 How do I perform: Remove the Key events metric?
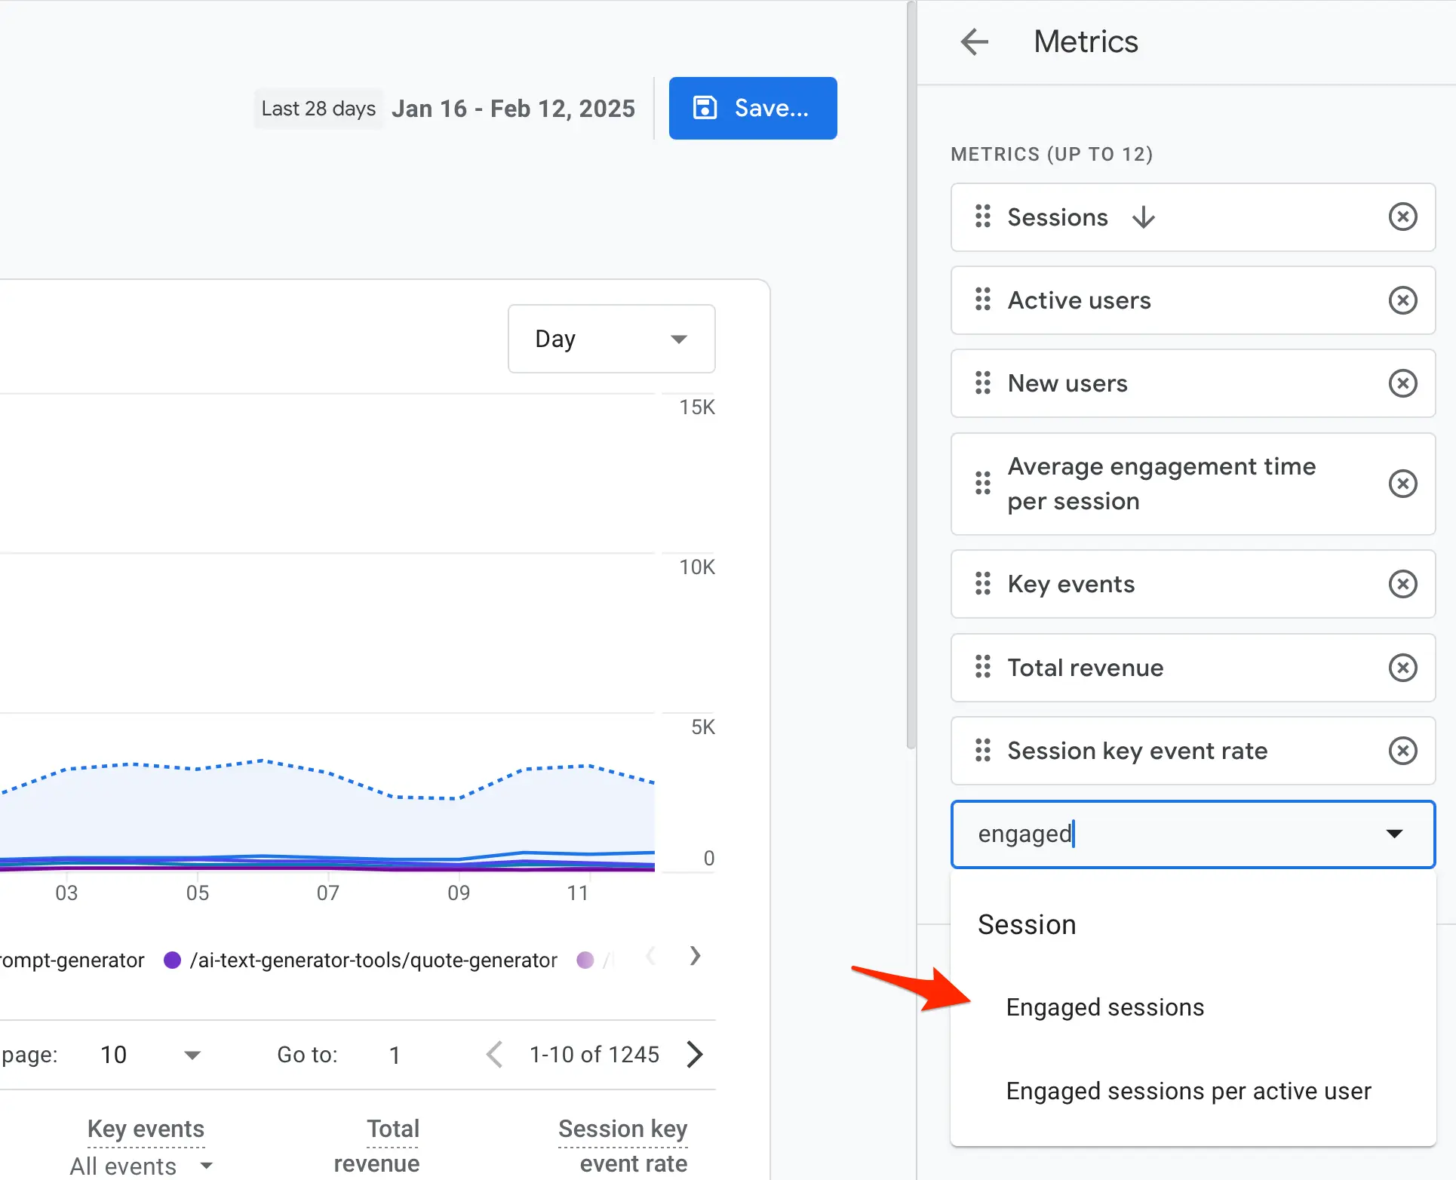coord(1402,584)
